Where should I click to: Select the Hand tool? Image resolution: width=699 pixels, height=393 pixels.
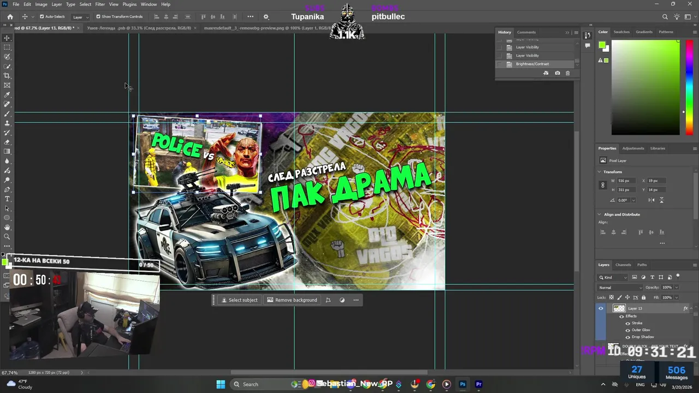(x=7, y=227)
